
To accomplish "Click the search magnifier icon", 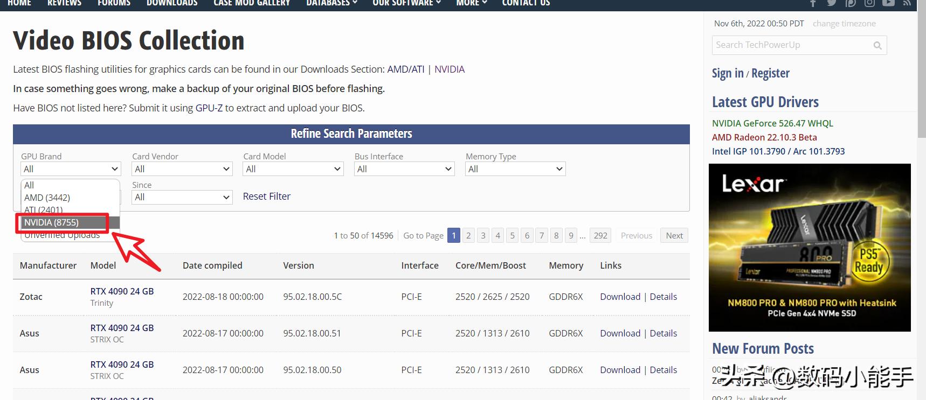I will coord(877,46).
